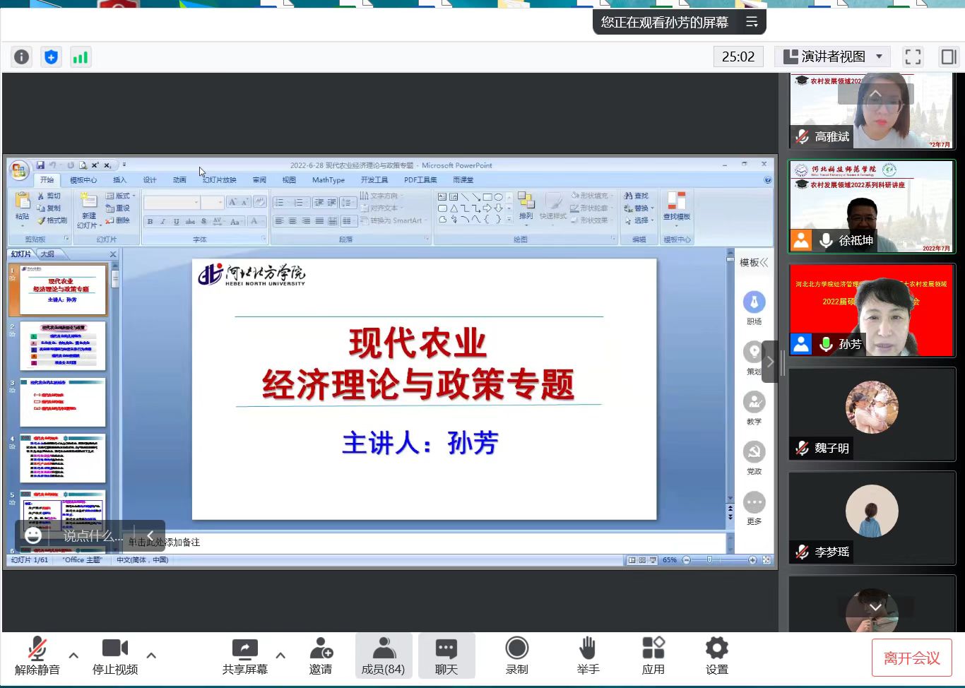This screenshot has height=688, width=965.
Task: Open the 应用 apps menu
Action: (653, 656)
